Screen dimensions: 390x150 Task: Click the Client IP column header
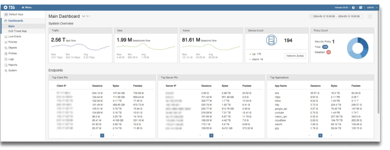[x=61, y=86]
